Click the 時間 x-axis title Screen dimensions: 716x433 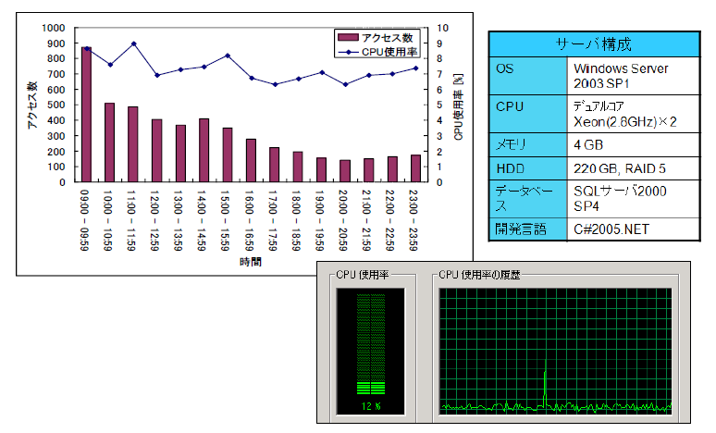[251, 262]
